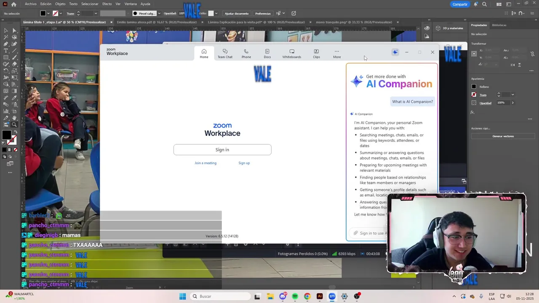539x303 pixels.
Task: Open the Objeto menu
Action: (60, 4)
